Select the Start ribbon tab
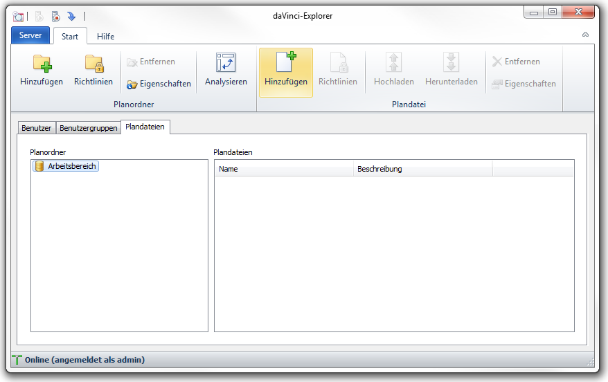The height and width of the screenshot is (382, 608). point(70,37)
